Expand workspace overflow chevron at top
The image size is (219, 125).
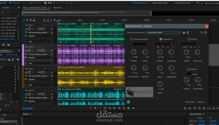point(197,3)
